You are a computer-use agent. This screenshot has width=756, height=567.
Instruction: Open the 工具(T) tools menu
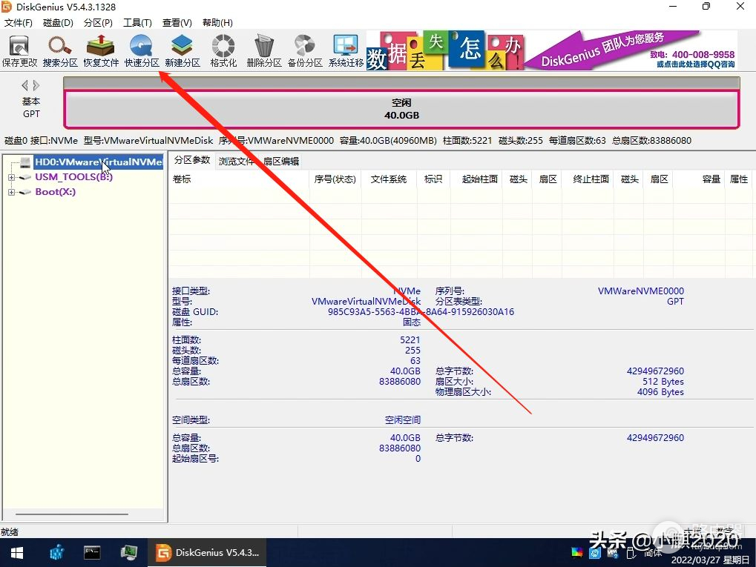(x=137, y=23)
